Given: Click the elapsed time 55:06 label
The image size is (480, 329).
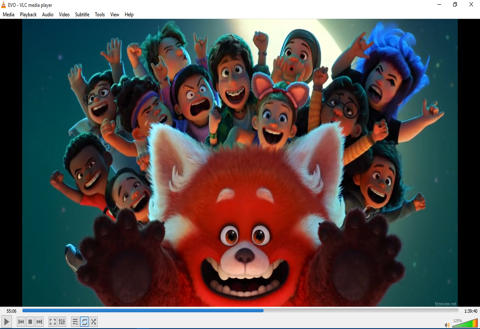Looking at the screenshot, I should coord(11,311).
